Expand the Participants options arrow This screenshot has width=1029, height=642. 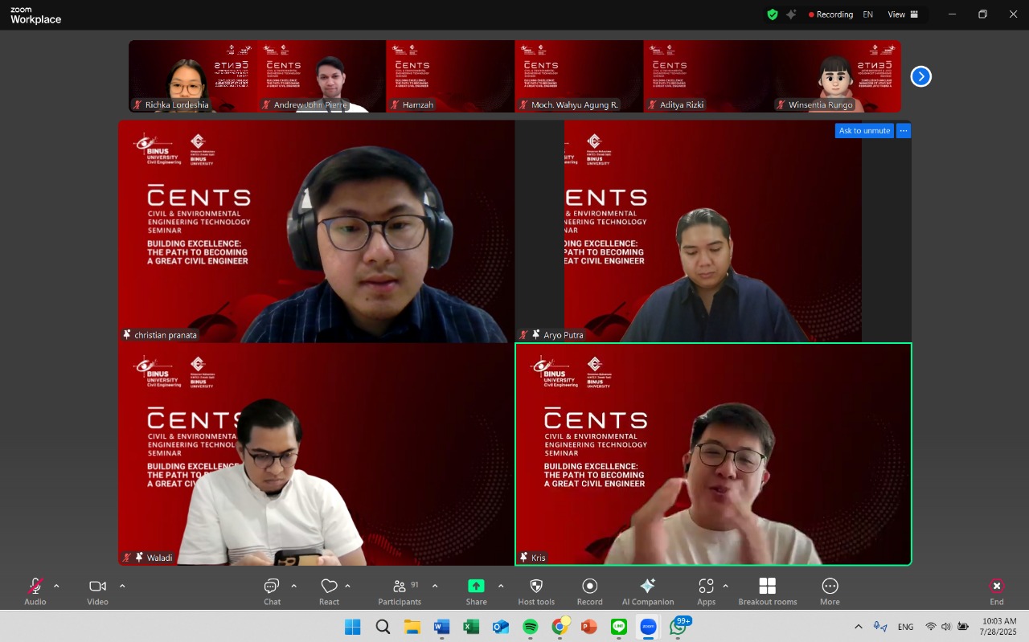pyautogui.click(x=435, y=586)
